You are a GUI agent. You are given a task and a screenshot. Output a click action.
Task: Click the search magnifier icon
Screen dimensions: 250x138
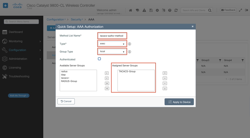coord(210,10)
